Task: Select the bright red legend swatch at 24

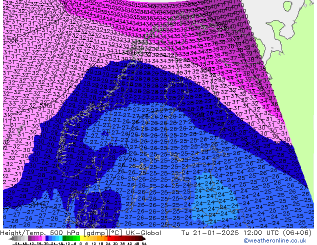Action: [109, 238]
